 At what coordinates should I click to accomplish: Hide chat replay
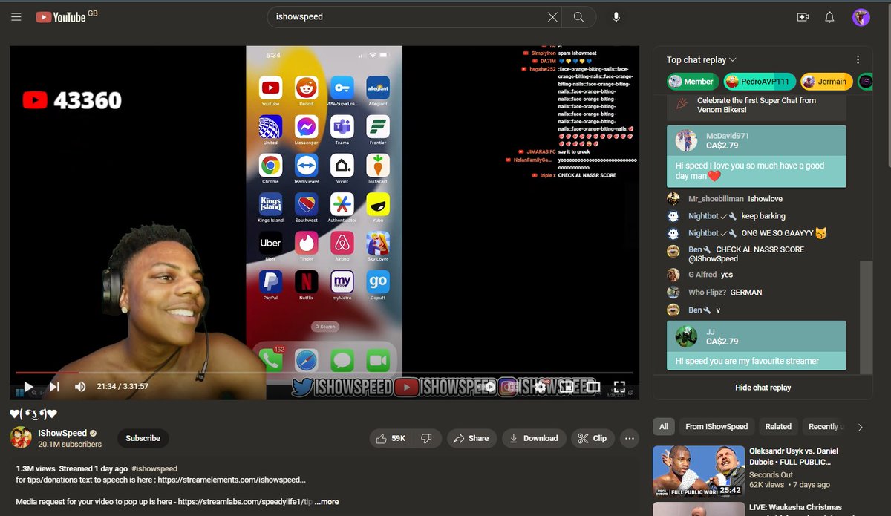(x=763, y=388)
